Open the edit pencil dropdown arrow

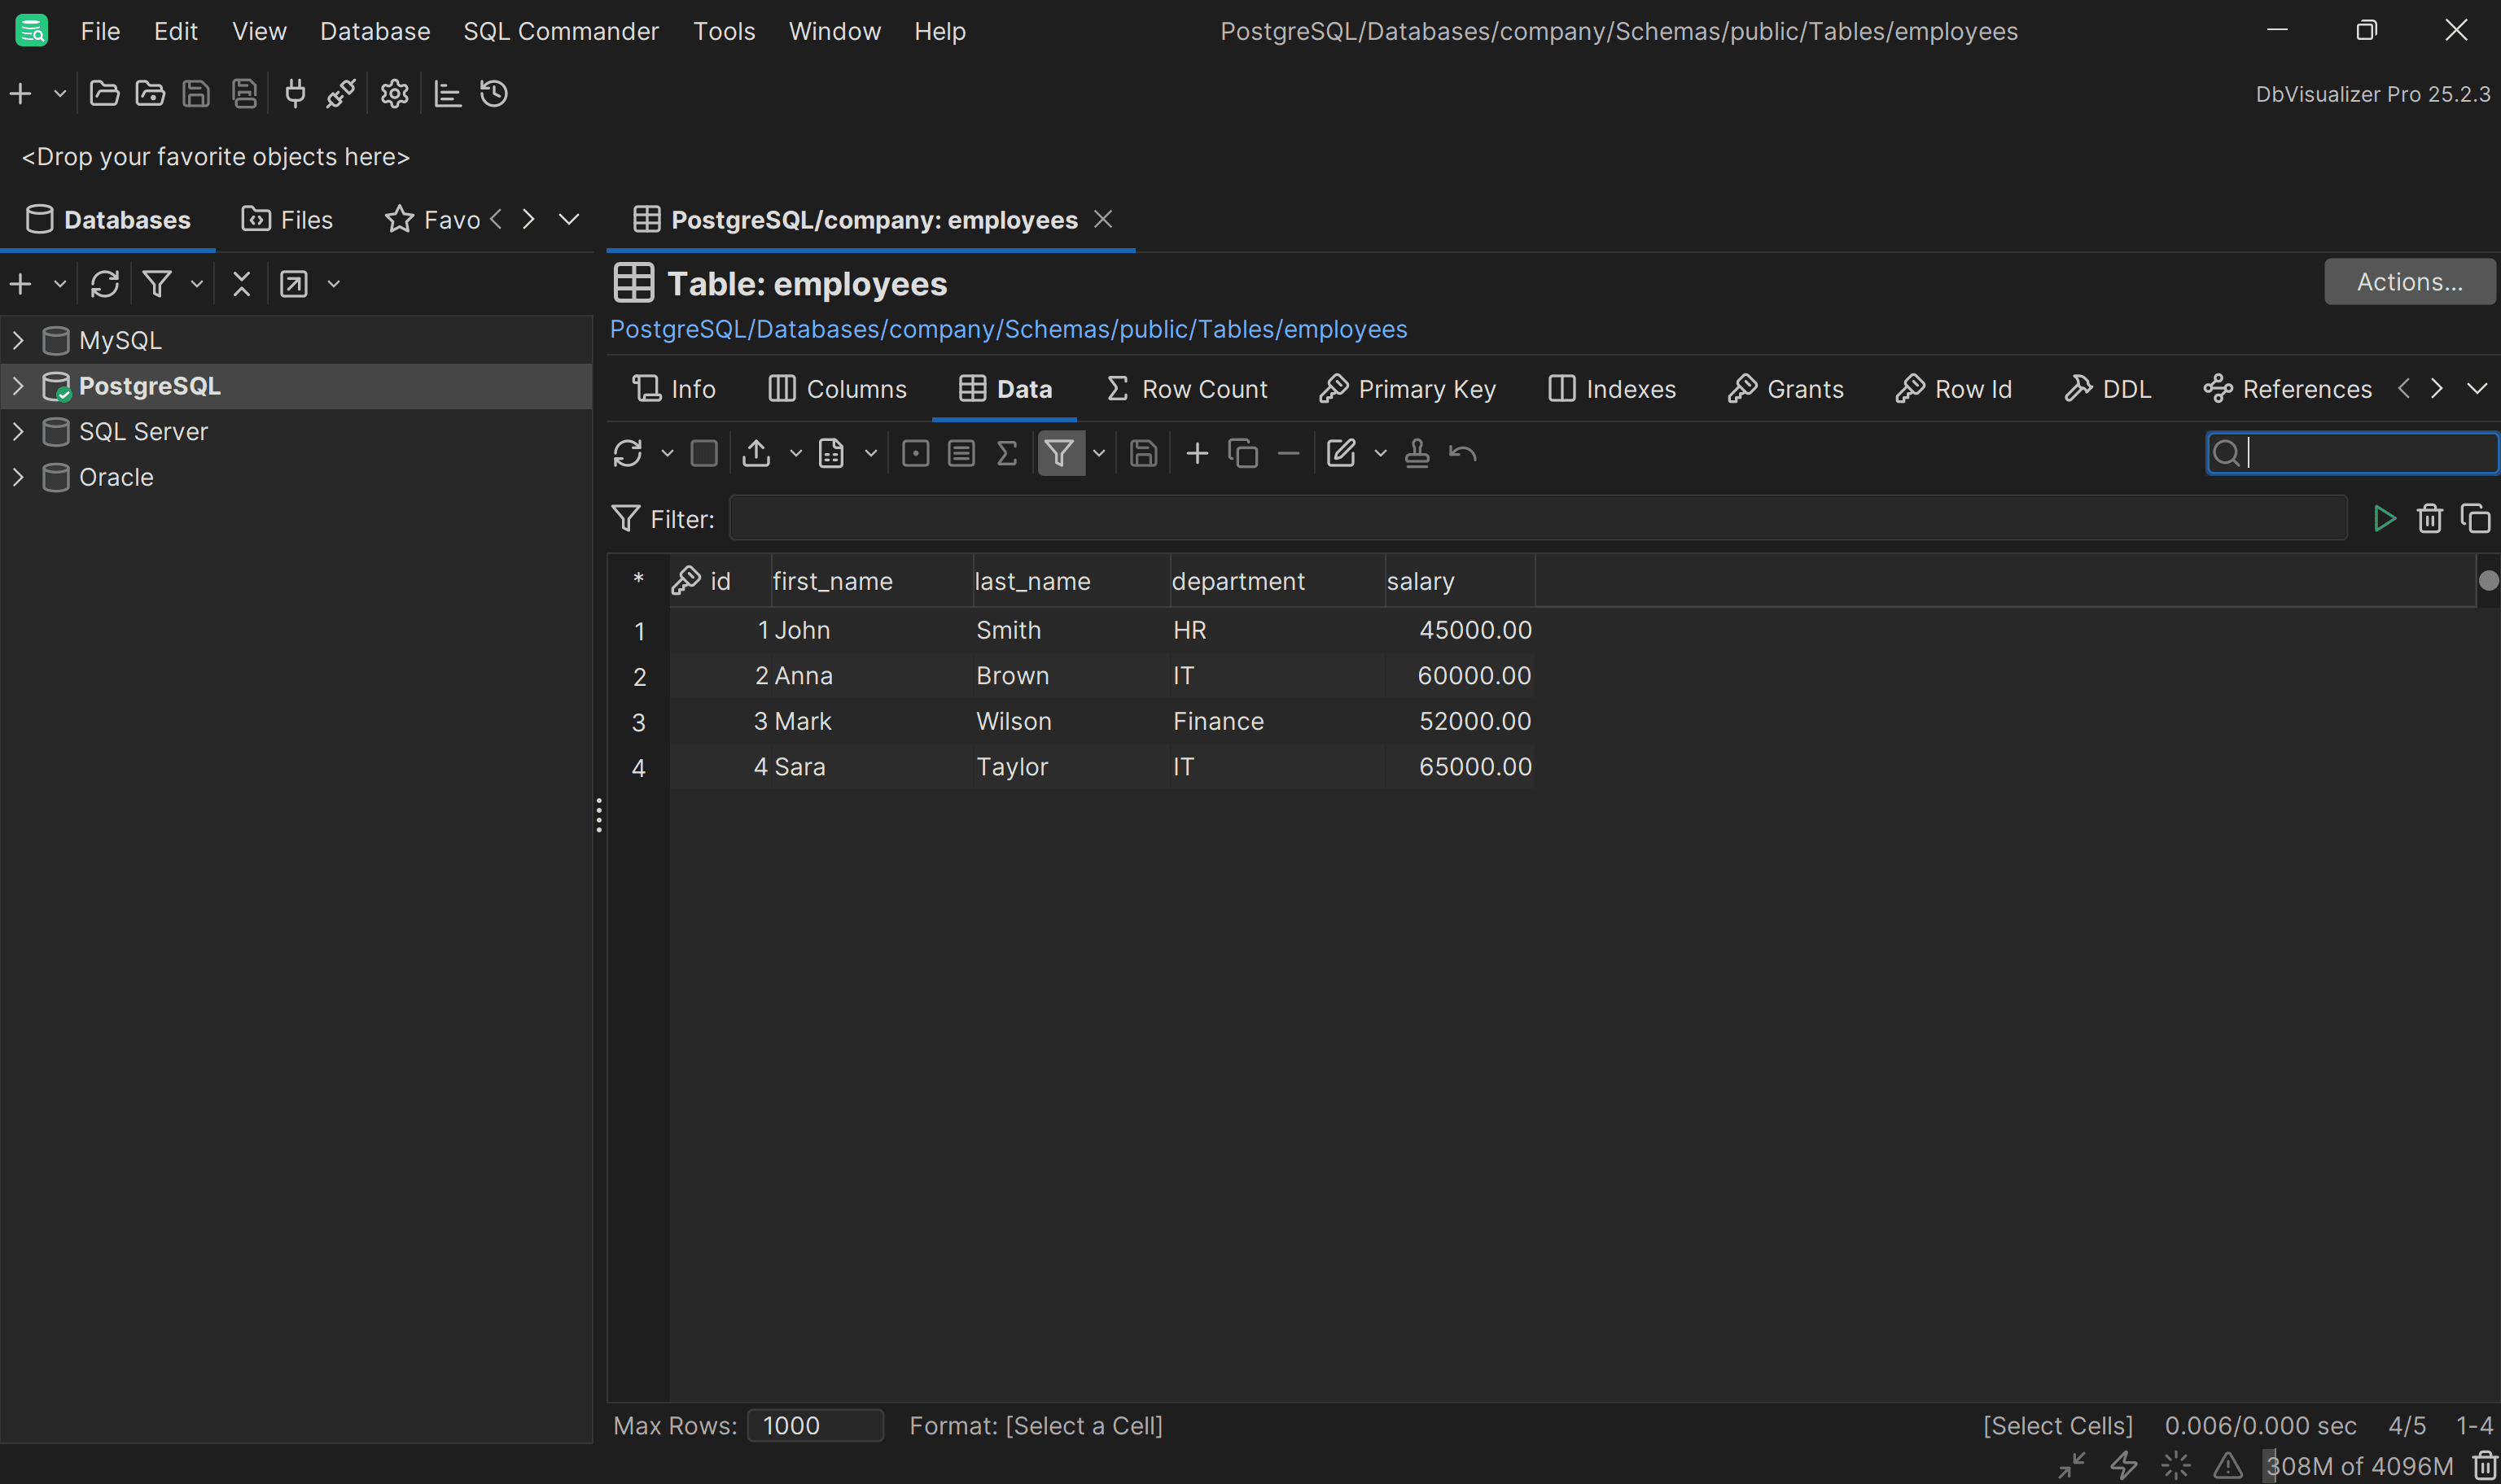[1381, 454]
